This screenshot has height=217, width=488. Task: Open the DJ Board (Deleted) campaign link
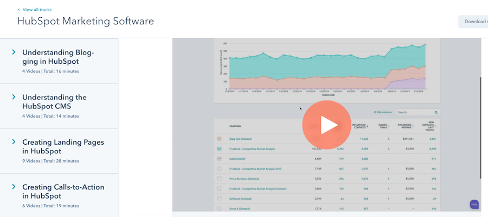point(240,199)
